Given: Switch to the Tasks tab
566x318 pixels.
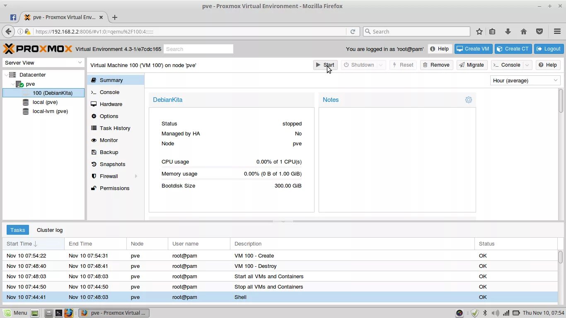Looking at the screenshot, I should 18,230.
